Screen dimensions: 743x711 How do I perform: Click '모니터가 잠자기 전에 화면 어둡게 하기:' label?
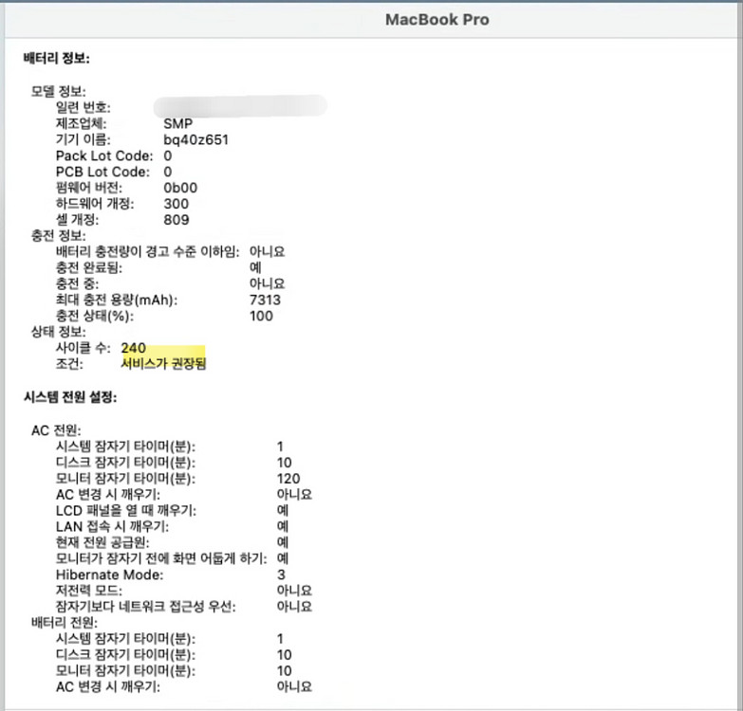click(161, 558)
